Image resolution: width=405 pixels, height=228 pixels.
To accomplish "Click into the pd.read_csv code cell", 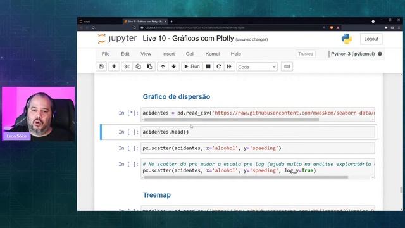I will click(258, 113).
